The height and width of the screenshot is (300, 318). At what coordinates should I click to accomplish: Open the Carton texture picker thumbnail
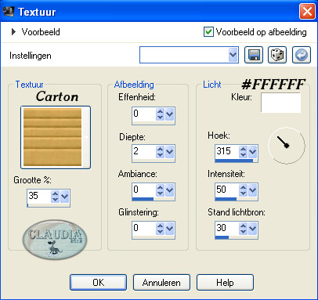click(56, 137)
